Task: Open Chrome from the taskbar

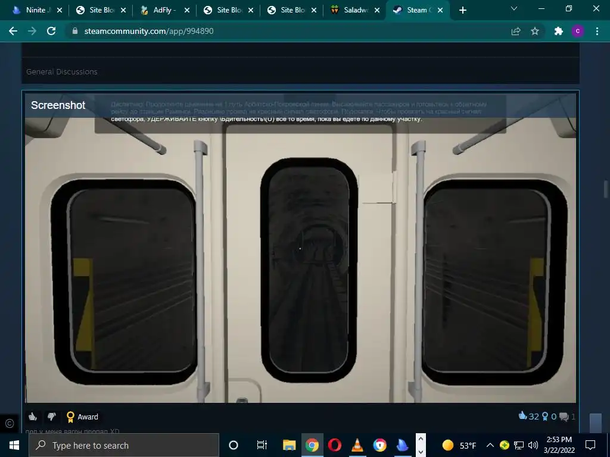Action: pyautogui.click(x=312, y=445)
